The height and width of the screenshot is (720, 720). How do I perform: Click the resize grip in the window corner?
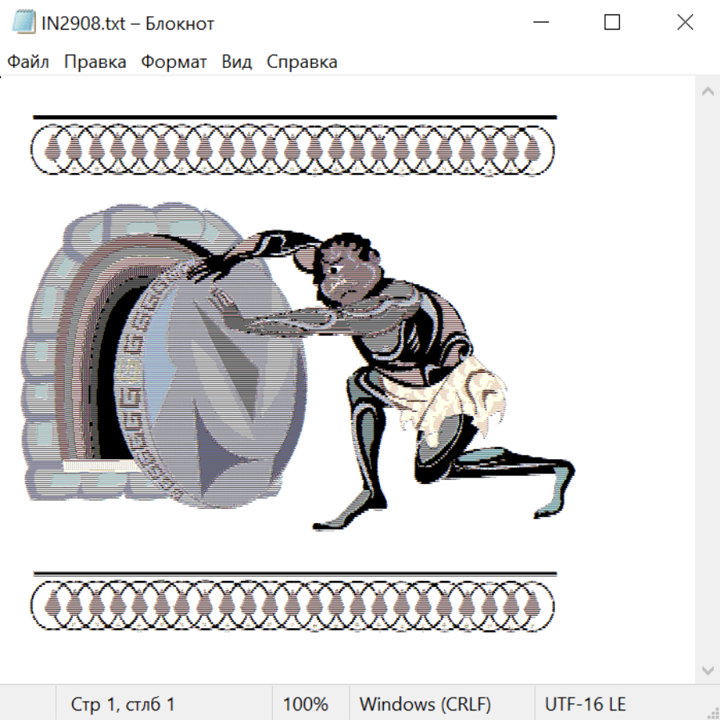(x=712, y=712)
